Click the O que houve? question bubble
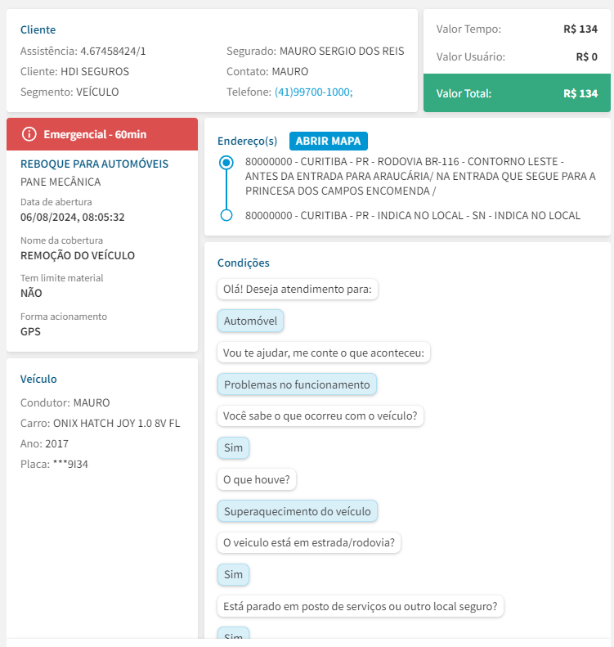 [257, 480]
